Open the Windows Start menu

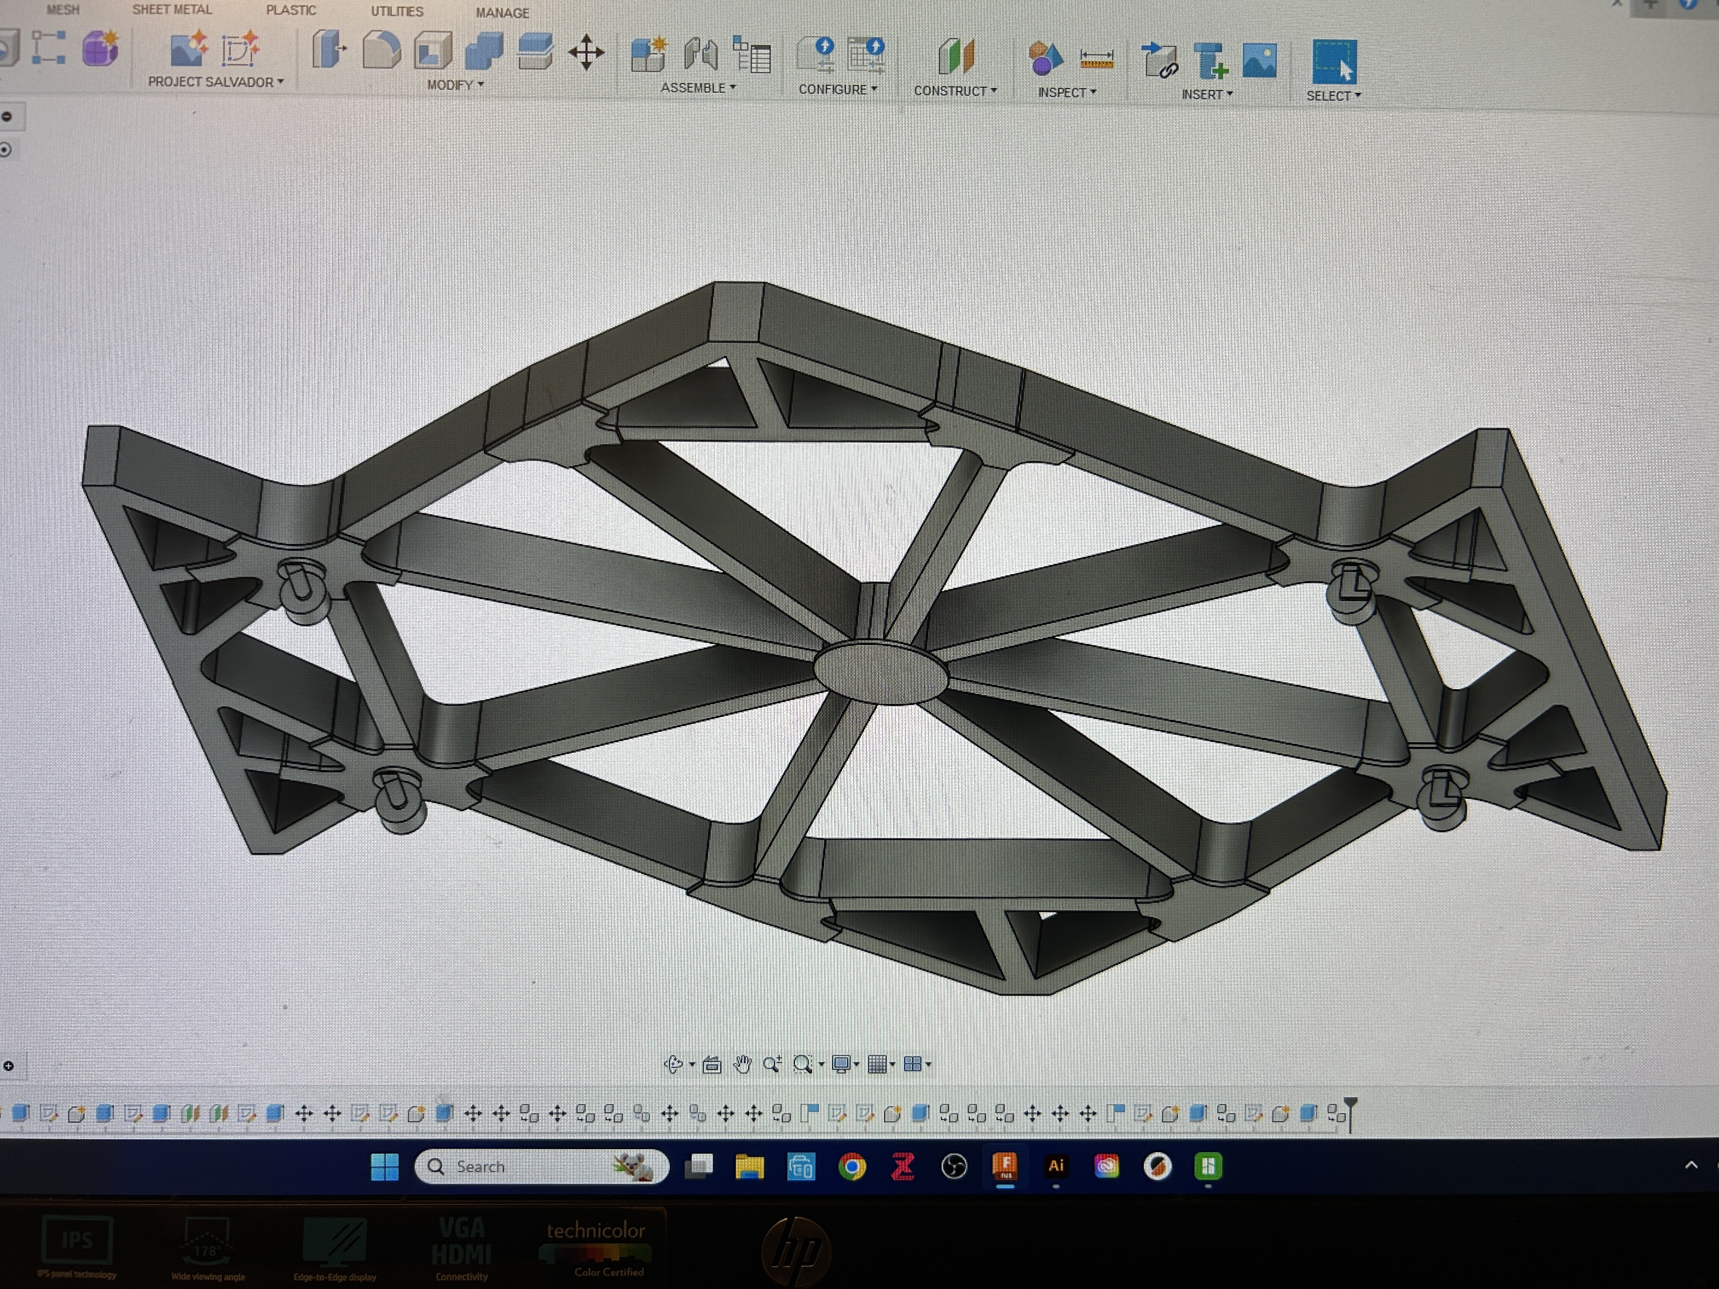pyautogui.click(x=385, y=1166)
